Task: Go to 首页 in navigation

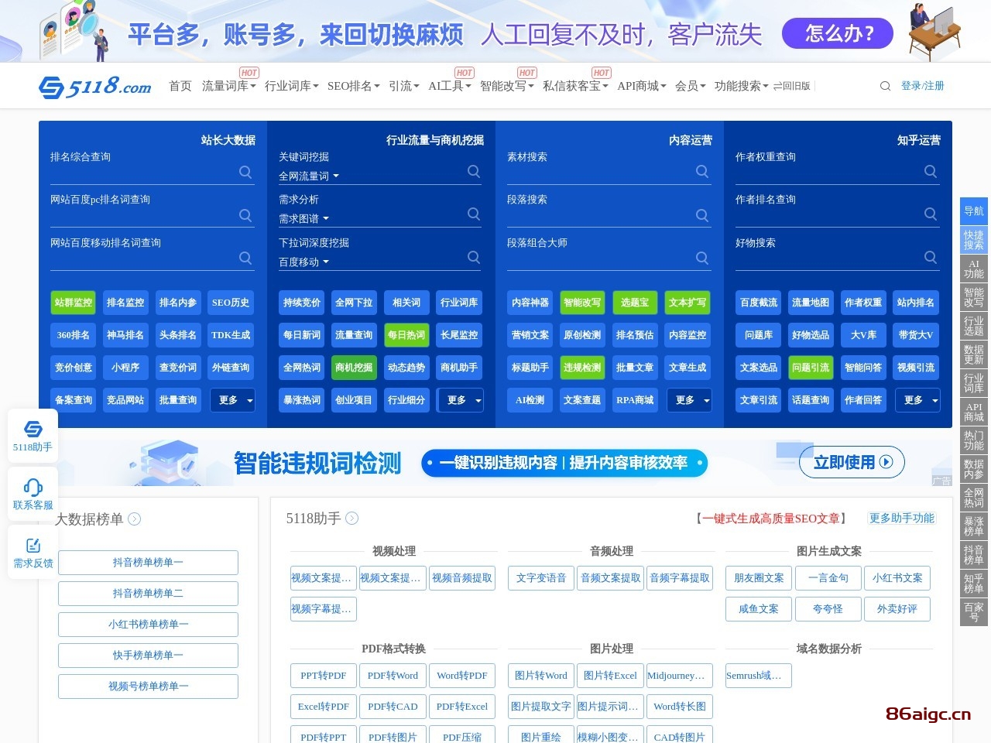Action: click(180, 86)
